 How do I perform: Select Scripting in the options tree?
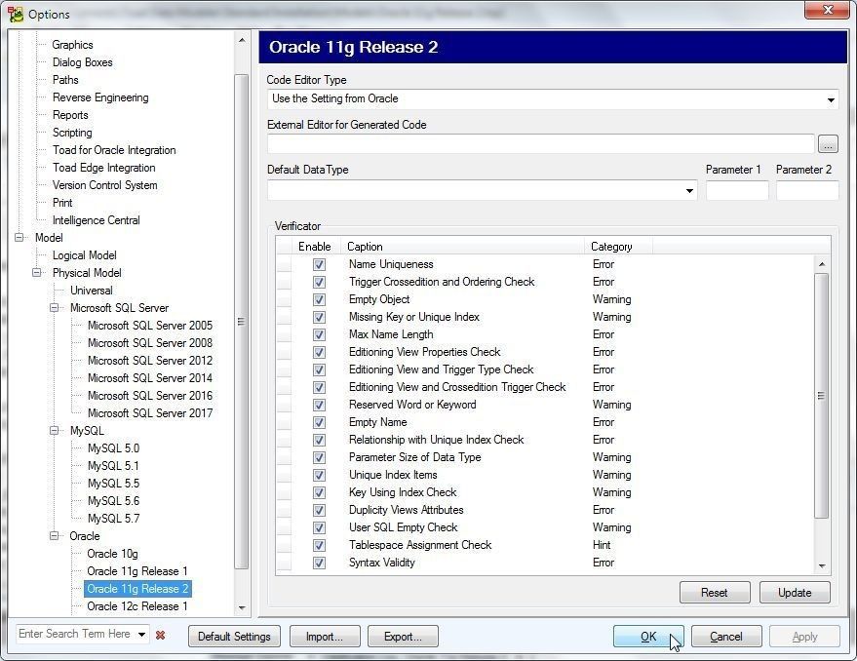pos(72,133)
